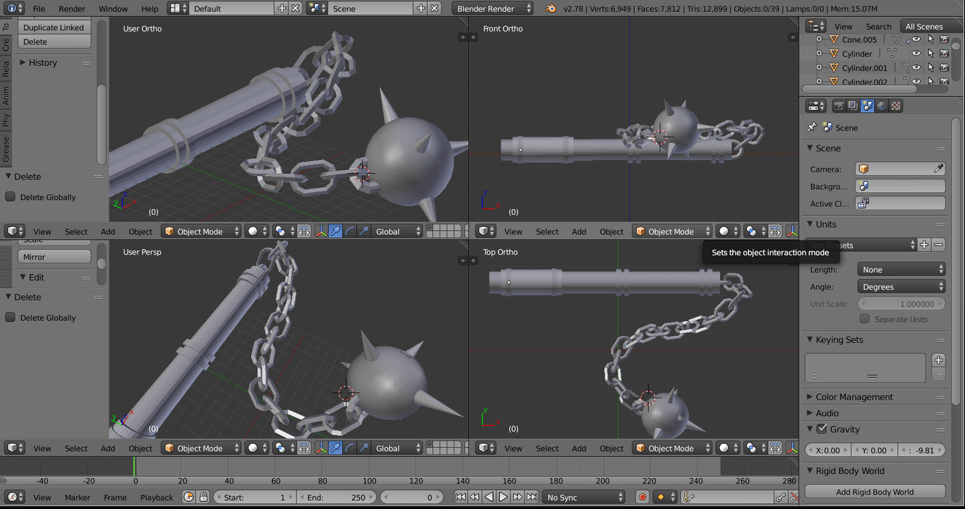This screenshot has height=509, width=965.
Task: Jump to the first frame in timeline
Action: coord(460,497)
